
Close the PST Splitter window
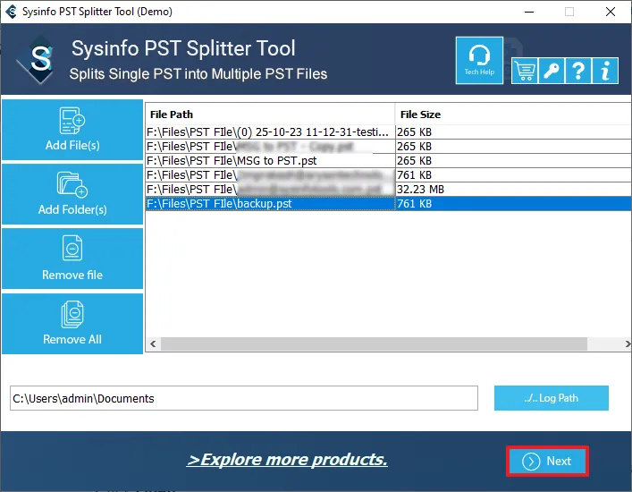[x=611, y=12]
